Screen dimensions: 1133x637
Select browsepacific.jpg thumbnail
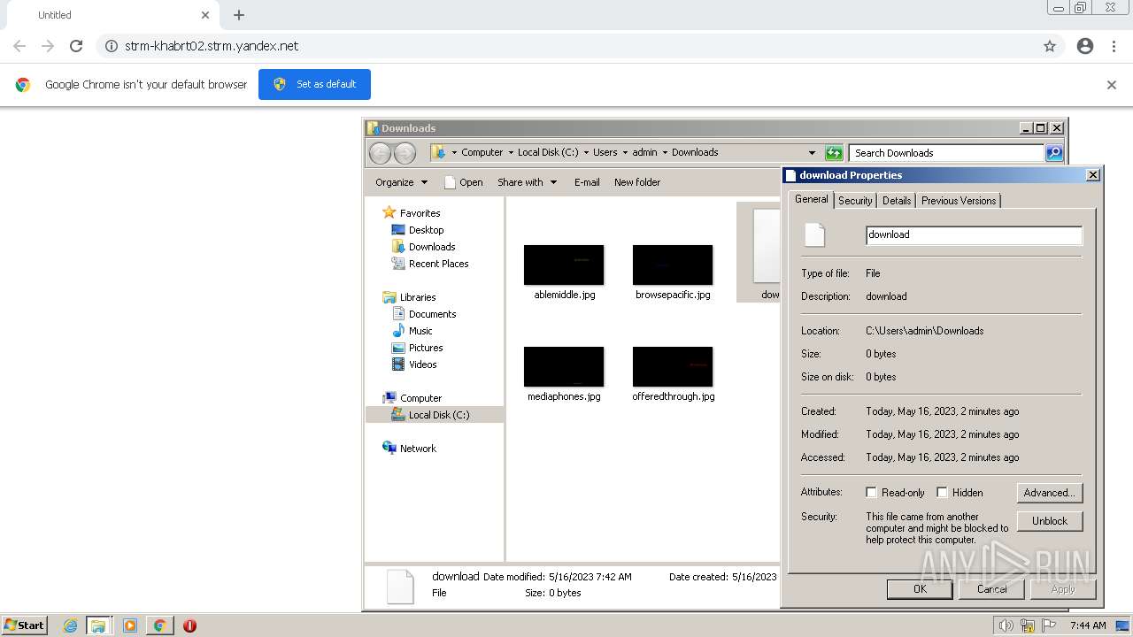click(x=673, y=265)
